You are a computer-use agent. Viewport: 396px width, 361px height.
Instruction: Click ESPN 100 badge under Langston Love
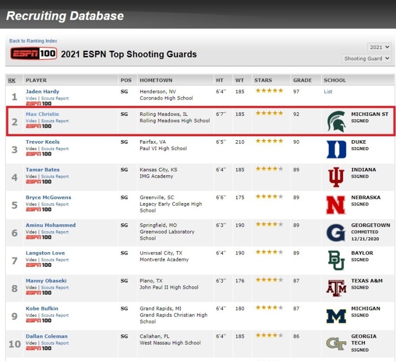click(x=39, y=265)
